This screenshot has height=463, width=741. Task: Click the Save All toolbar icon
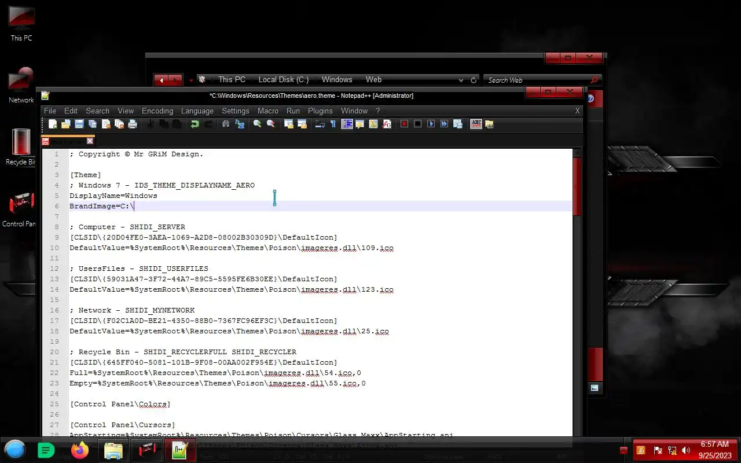point(93,124)
